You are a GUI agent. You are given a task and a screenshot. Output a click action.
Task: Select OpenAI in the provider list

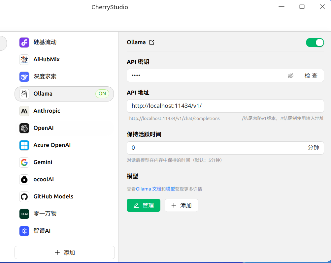(x=64, y=128)
